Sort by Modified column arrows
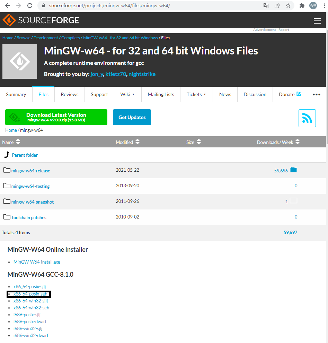This screenshot has height=343, width=328. tap(138, 142)
